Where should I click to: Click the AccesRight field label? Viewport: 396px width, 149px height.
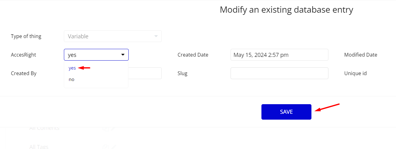pyautogui.click(x=23, y=55)
